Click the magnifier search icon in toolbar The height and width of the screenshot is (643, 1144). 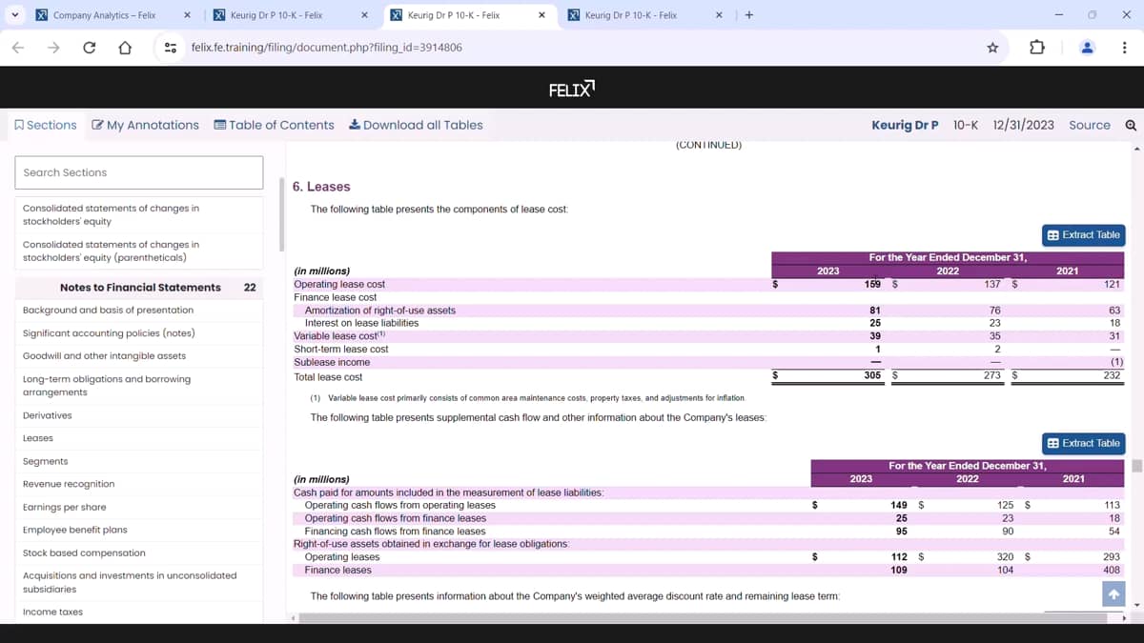1131,125
